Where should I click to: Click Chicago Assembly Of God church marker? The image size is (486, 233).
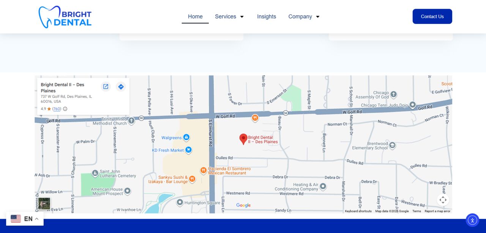click(x=394, y=94)
